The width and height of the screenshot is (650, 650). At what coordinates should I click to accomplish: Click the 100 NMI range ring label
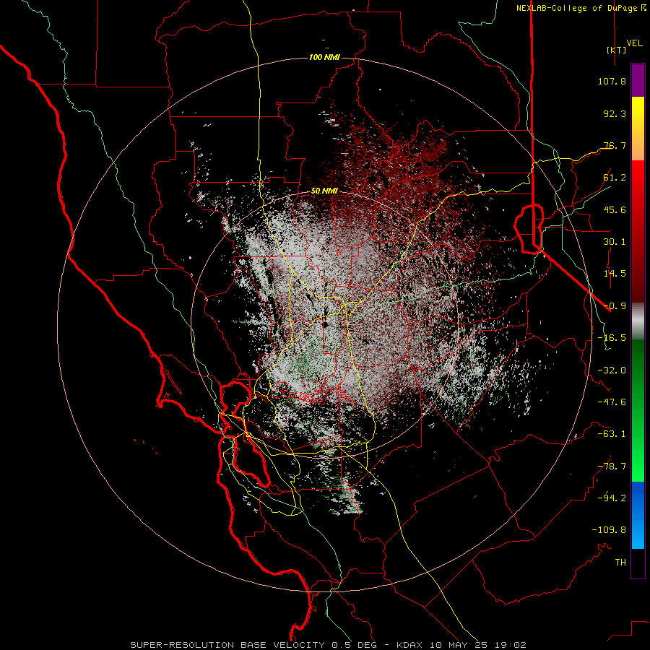pyautogui.click(x=324, y=57)
